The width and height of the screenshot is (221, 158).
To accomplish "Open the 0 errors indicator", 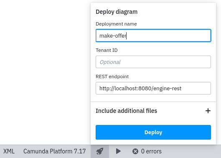I will [147, 151].
